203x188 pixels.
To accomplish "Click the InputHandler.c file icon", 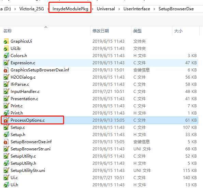I will click(6, 92).
